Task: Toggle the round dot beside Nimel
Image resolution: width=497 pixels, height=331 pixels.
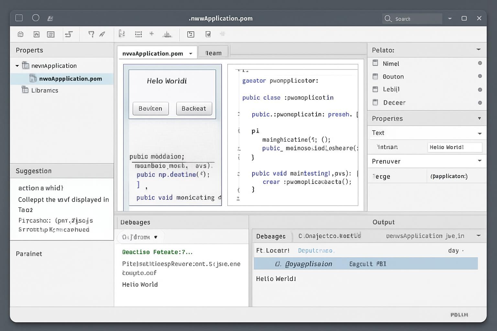Action: pos(480,63)
